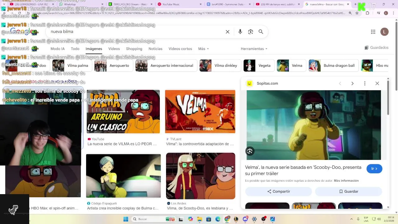Filter by the Velma chip
The image size is (398, 224).
(291, 66)
